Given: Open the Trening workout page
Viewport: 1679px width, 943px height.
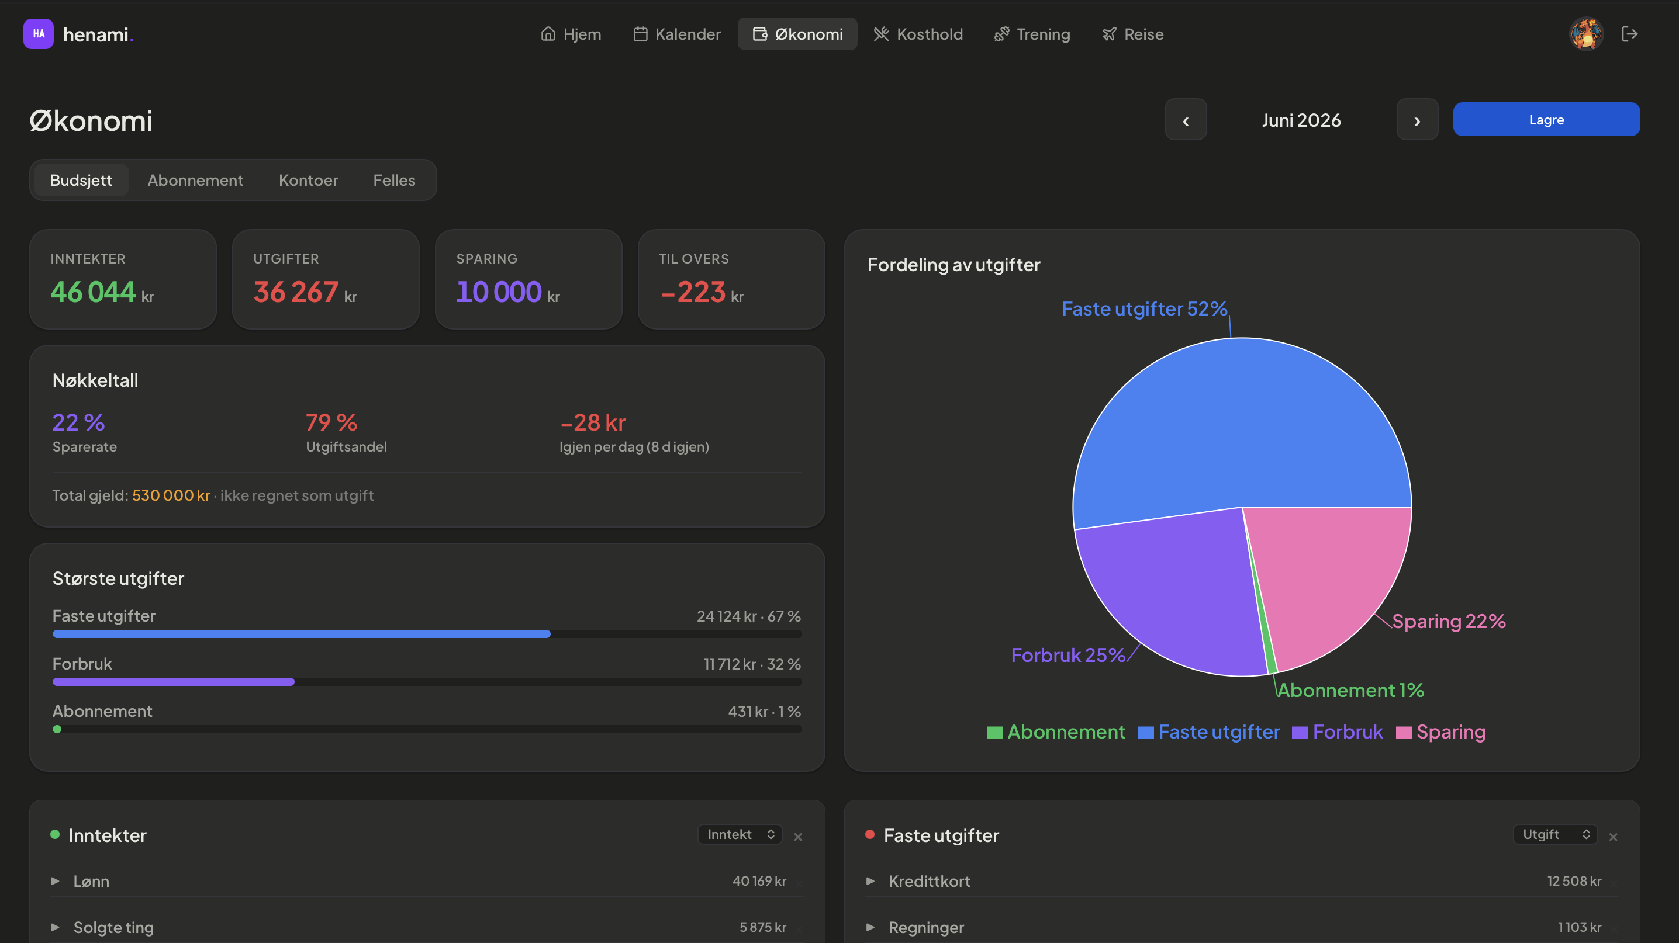Looking at the screenshot, I should (1032, 34).
